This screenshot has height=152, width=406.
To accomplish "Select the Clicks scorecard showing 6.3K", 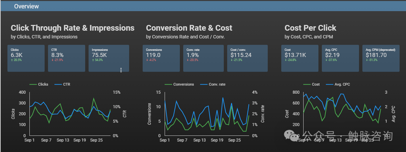I will [26, 58].
